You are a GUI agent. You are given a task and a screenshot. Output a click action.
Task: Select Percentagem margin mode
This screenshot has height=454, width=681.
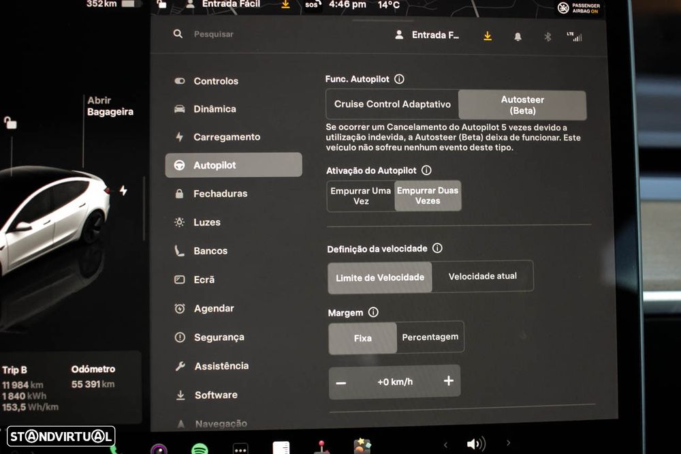click(x=430, y=337)
